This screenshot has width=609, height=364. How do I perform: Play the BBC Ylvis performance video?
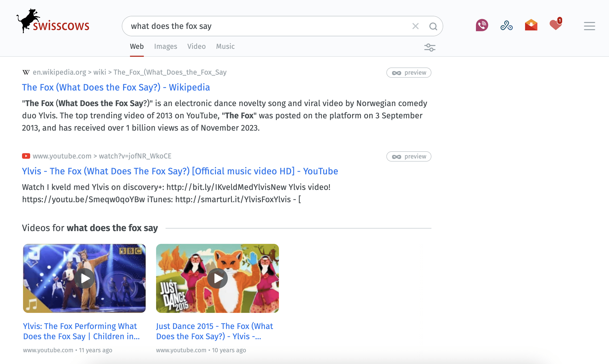(x=84, y=278)
